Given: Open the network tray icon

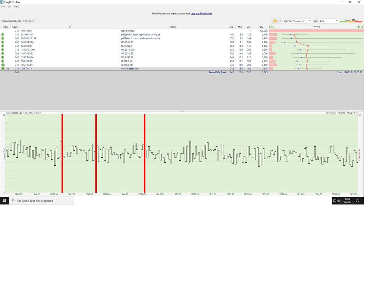Looking at the screenshot, I should coord(335,201).
